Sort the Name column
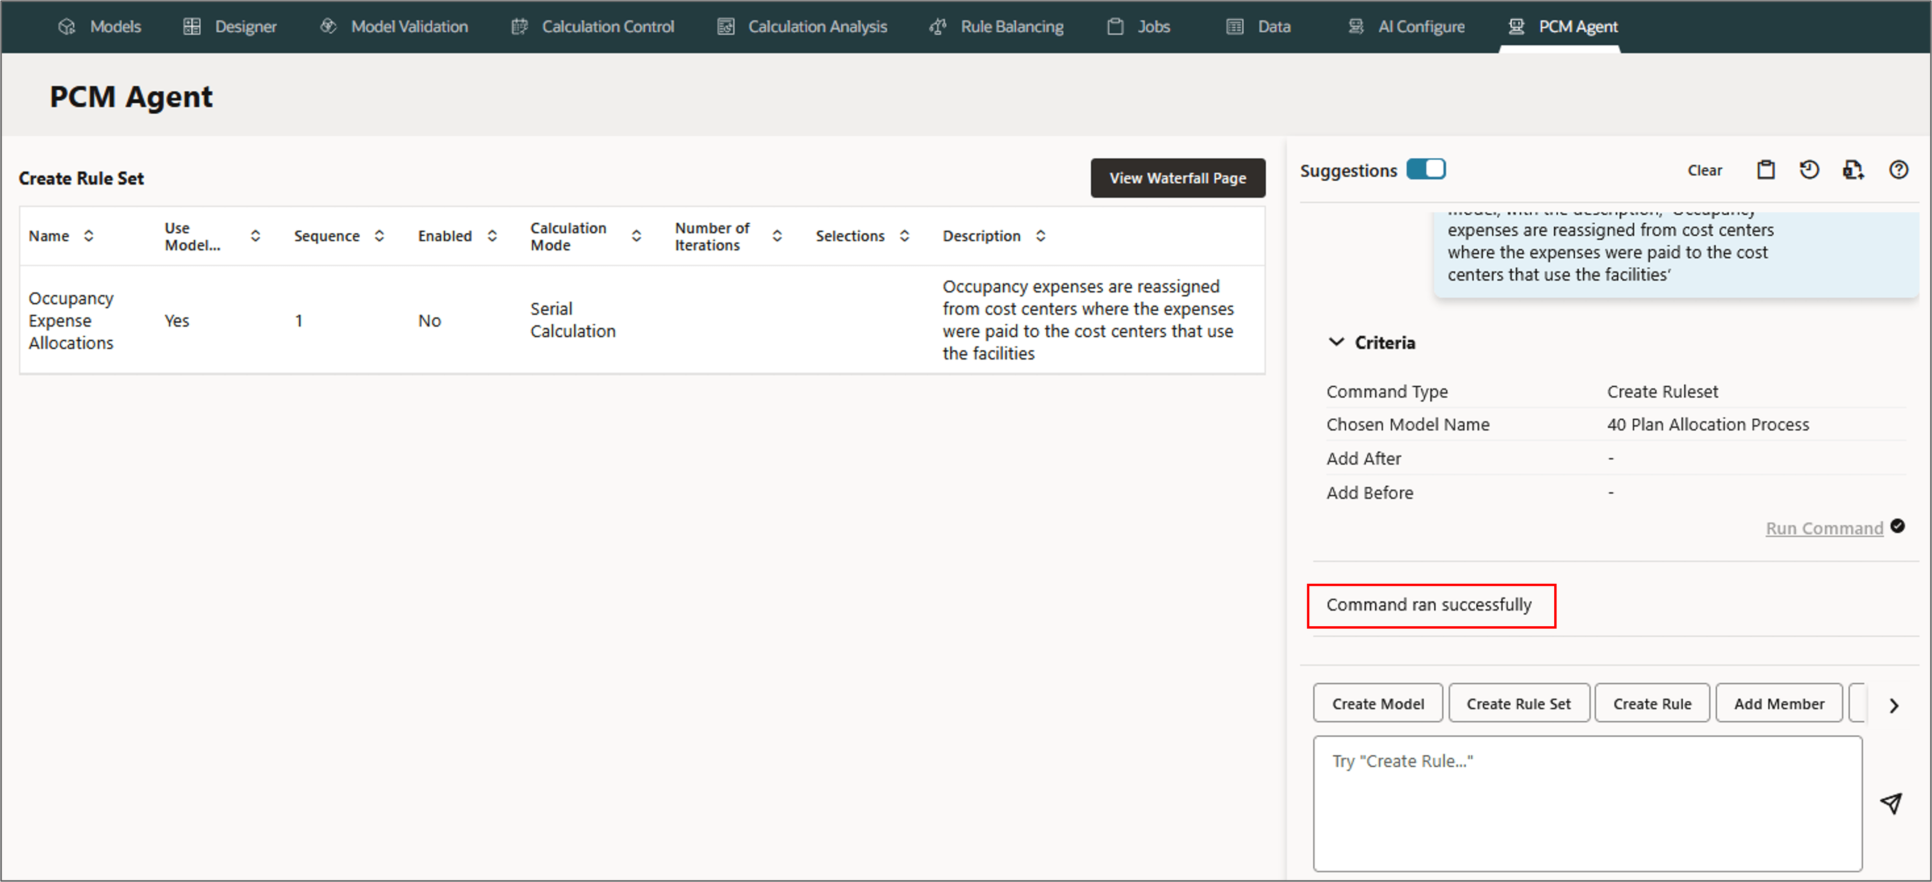Image resolution: width=1932 pixels, height=882 pixels. point(88,236)
